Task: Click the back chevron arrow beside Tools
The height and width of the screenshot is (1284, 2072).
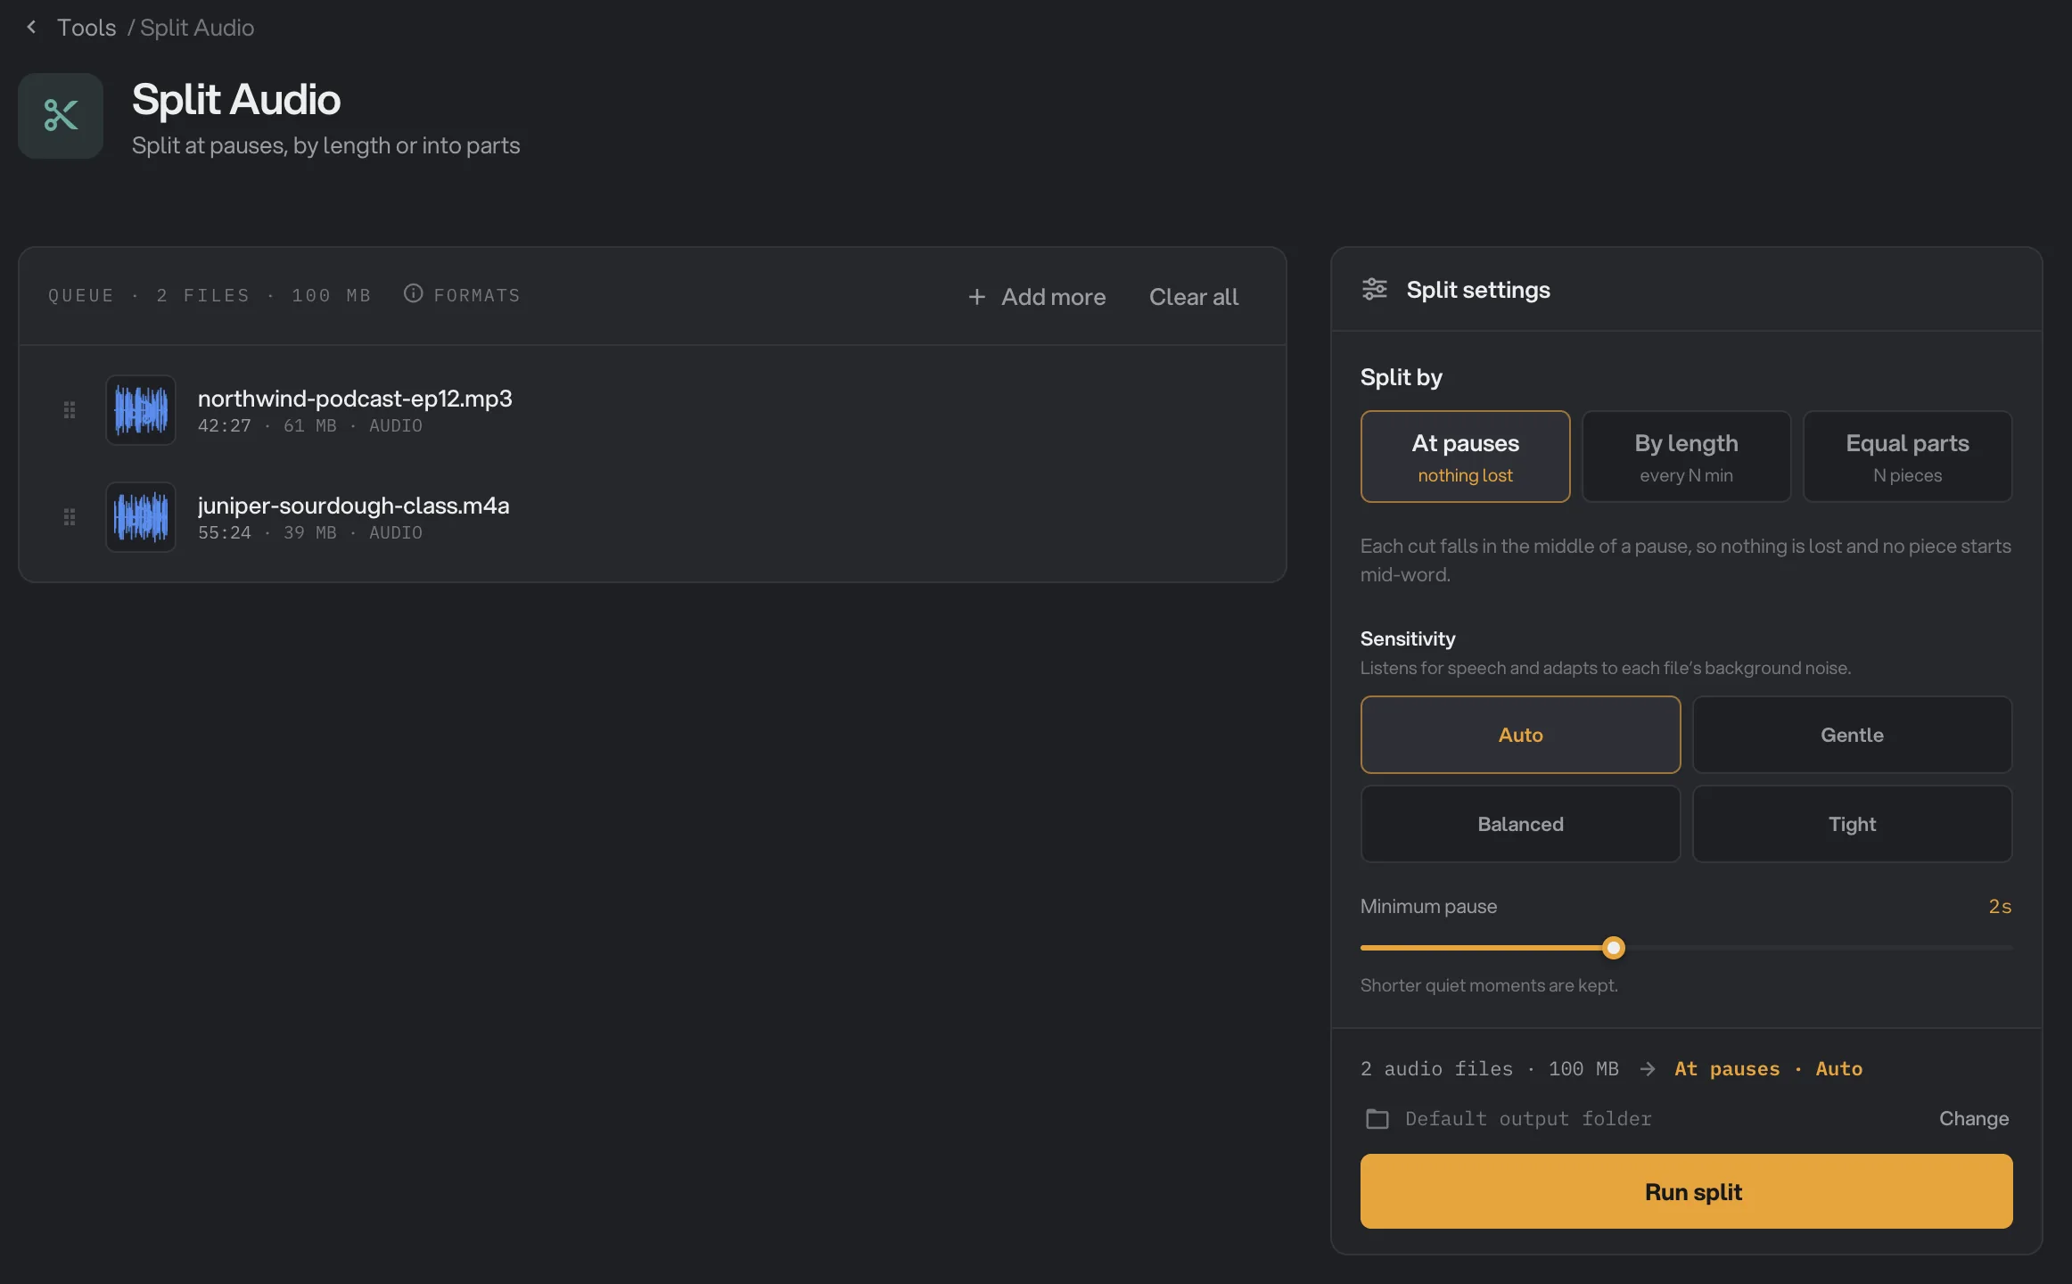Action: click(x=32, y=28)
